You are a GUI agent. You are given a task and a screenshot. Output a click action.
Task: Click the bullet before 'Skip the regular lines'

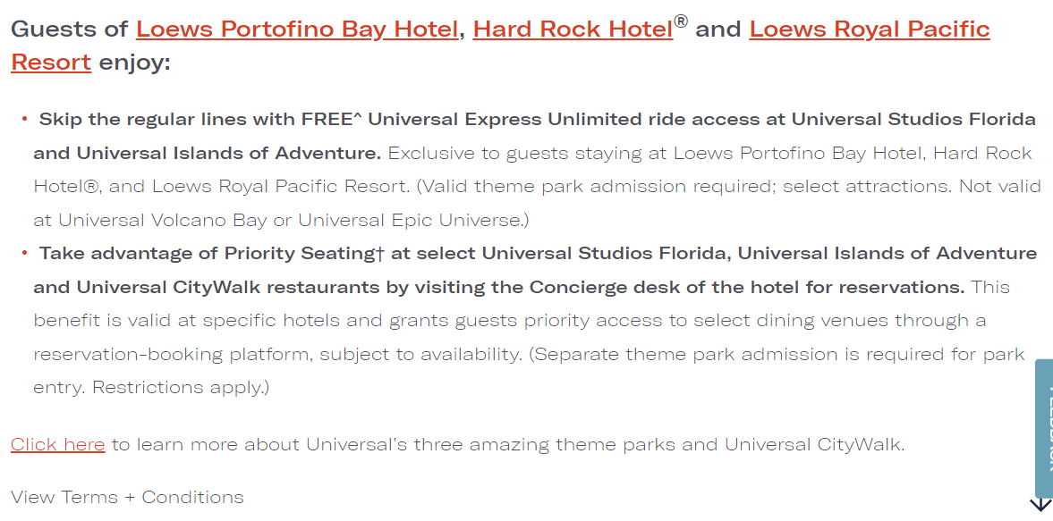click(25, 119)
